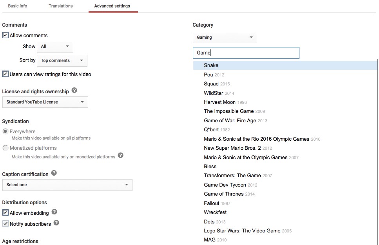Click the help icon next to Monetized platforms
The image size is (379, 245).
click(x=121, y=155)
